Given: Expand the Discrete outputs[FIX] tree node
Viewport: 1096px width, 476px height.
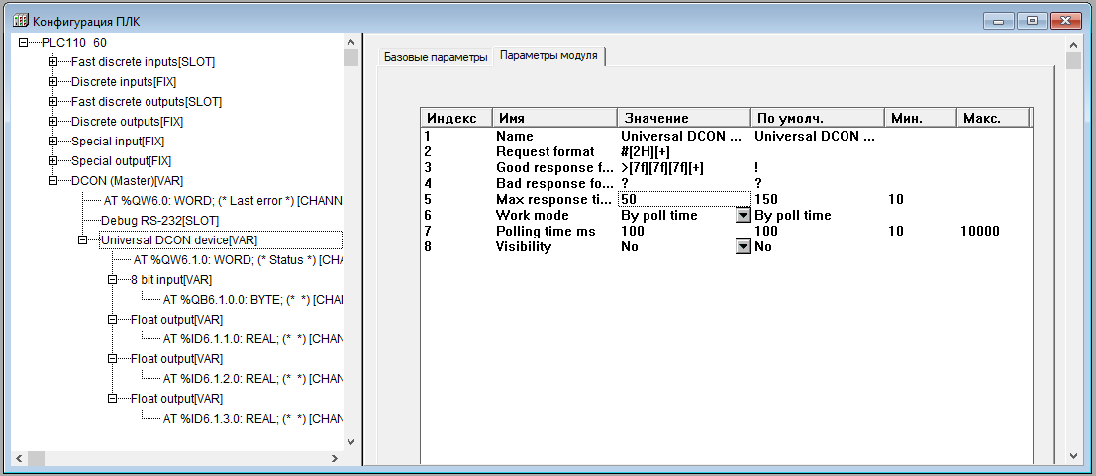Looking at the screenshot, I should click(x=53, y=122).
